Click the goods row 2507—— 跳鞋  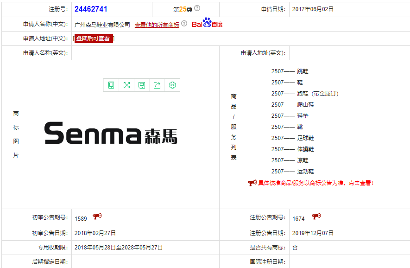click(x=290, y=71)
